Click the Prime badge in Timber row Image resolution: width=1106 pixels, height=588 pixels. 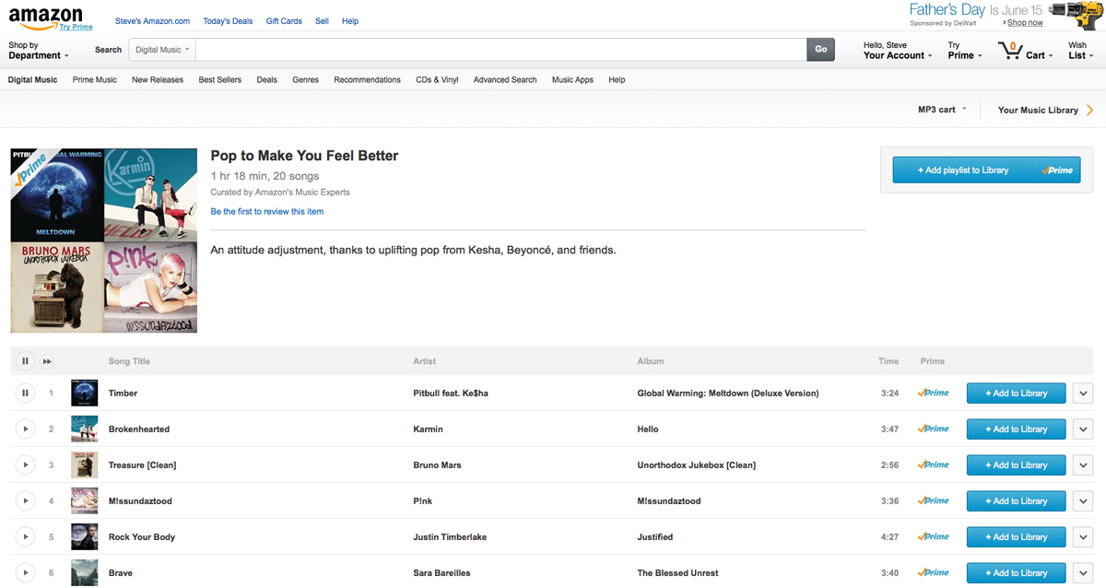[933, 394]
